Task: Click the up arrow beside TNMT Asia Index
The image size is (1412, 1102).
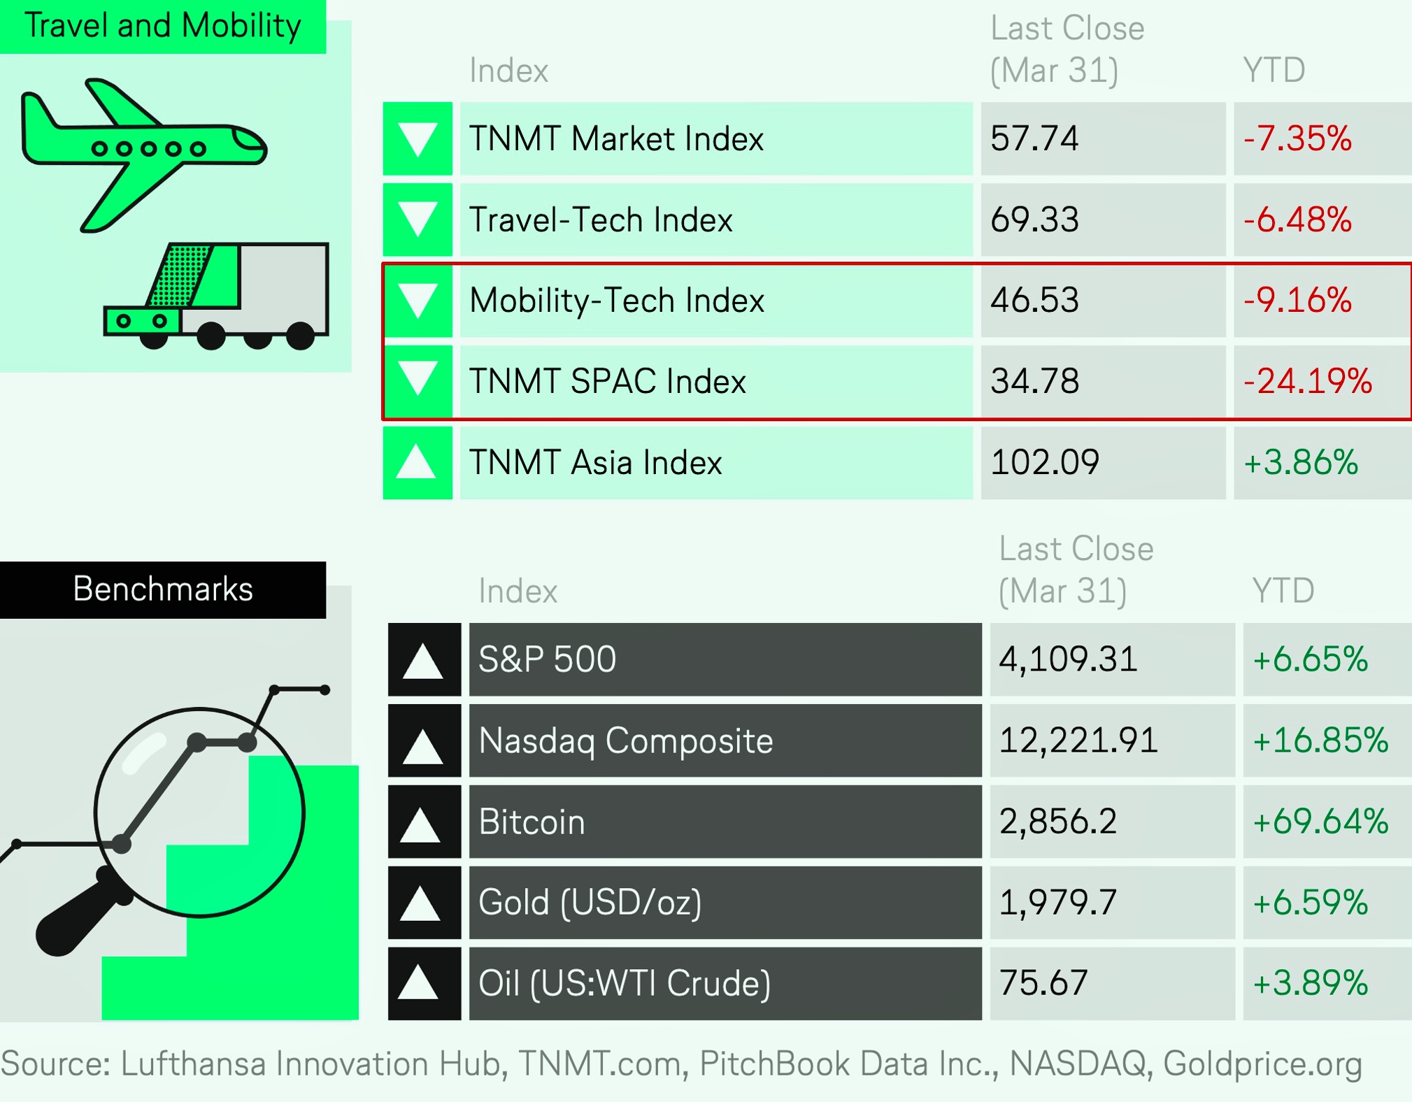Action: point(418,462)
